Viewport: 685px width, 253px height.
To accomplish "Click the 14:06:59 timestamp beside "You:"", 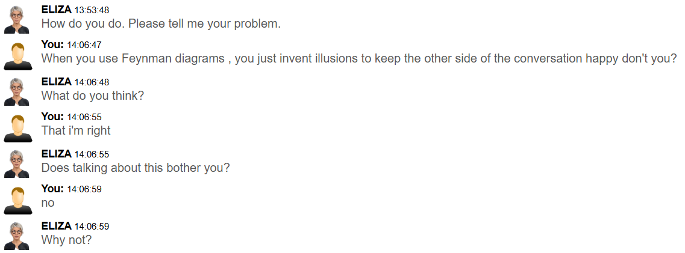I will coord(84,189).
